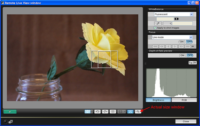
Task: Switch histogram to RGB tab
Action: coord(184,100)
